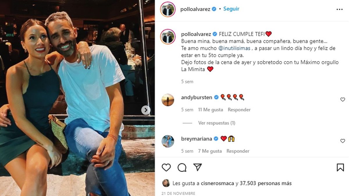
Task: View the 11 Me gusta likes list
Action: click(x=211, y=110)
